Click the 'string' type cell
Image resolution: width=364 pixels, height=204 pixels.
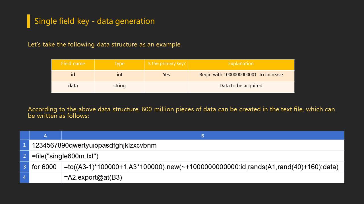[119, 86]
